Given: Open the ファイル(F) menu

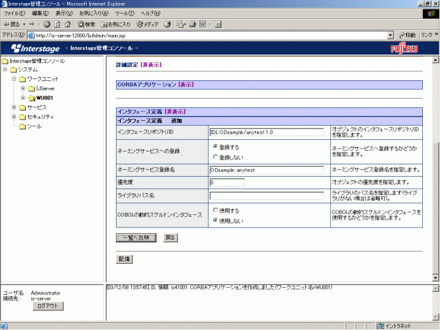Looking at the screenshot, I should tap(14, 13).
